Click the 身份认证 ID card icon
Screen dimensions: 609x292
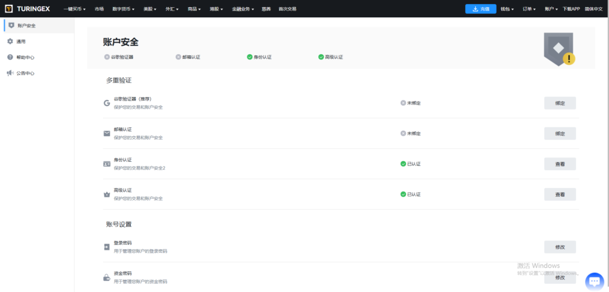tap(107, 164)
